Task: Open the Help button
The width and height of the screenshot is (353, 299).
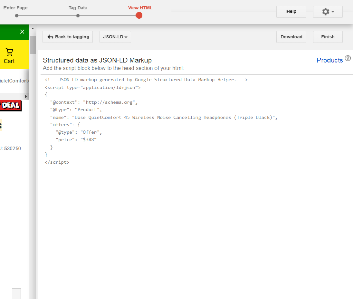Action: coord(291,11)
